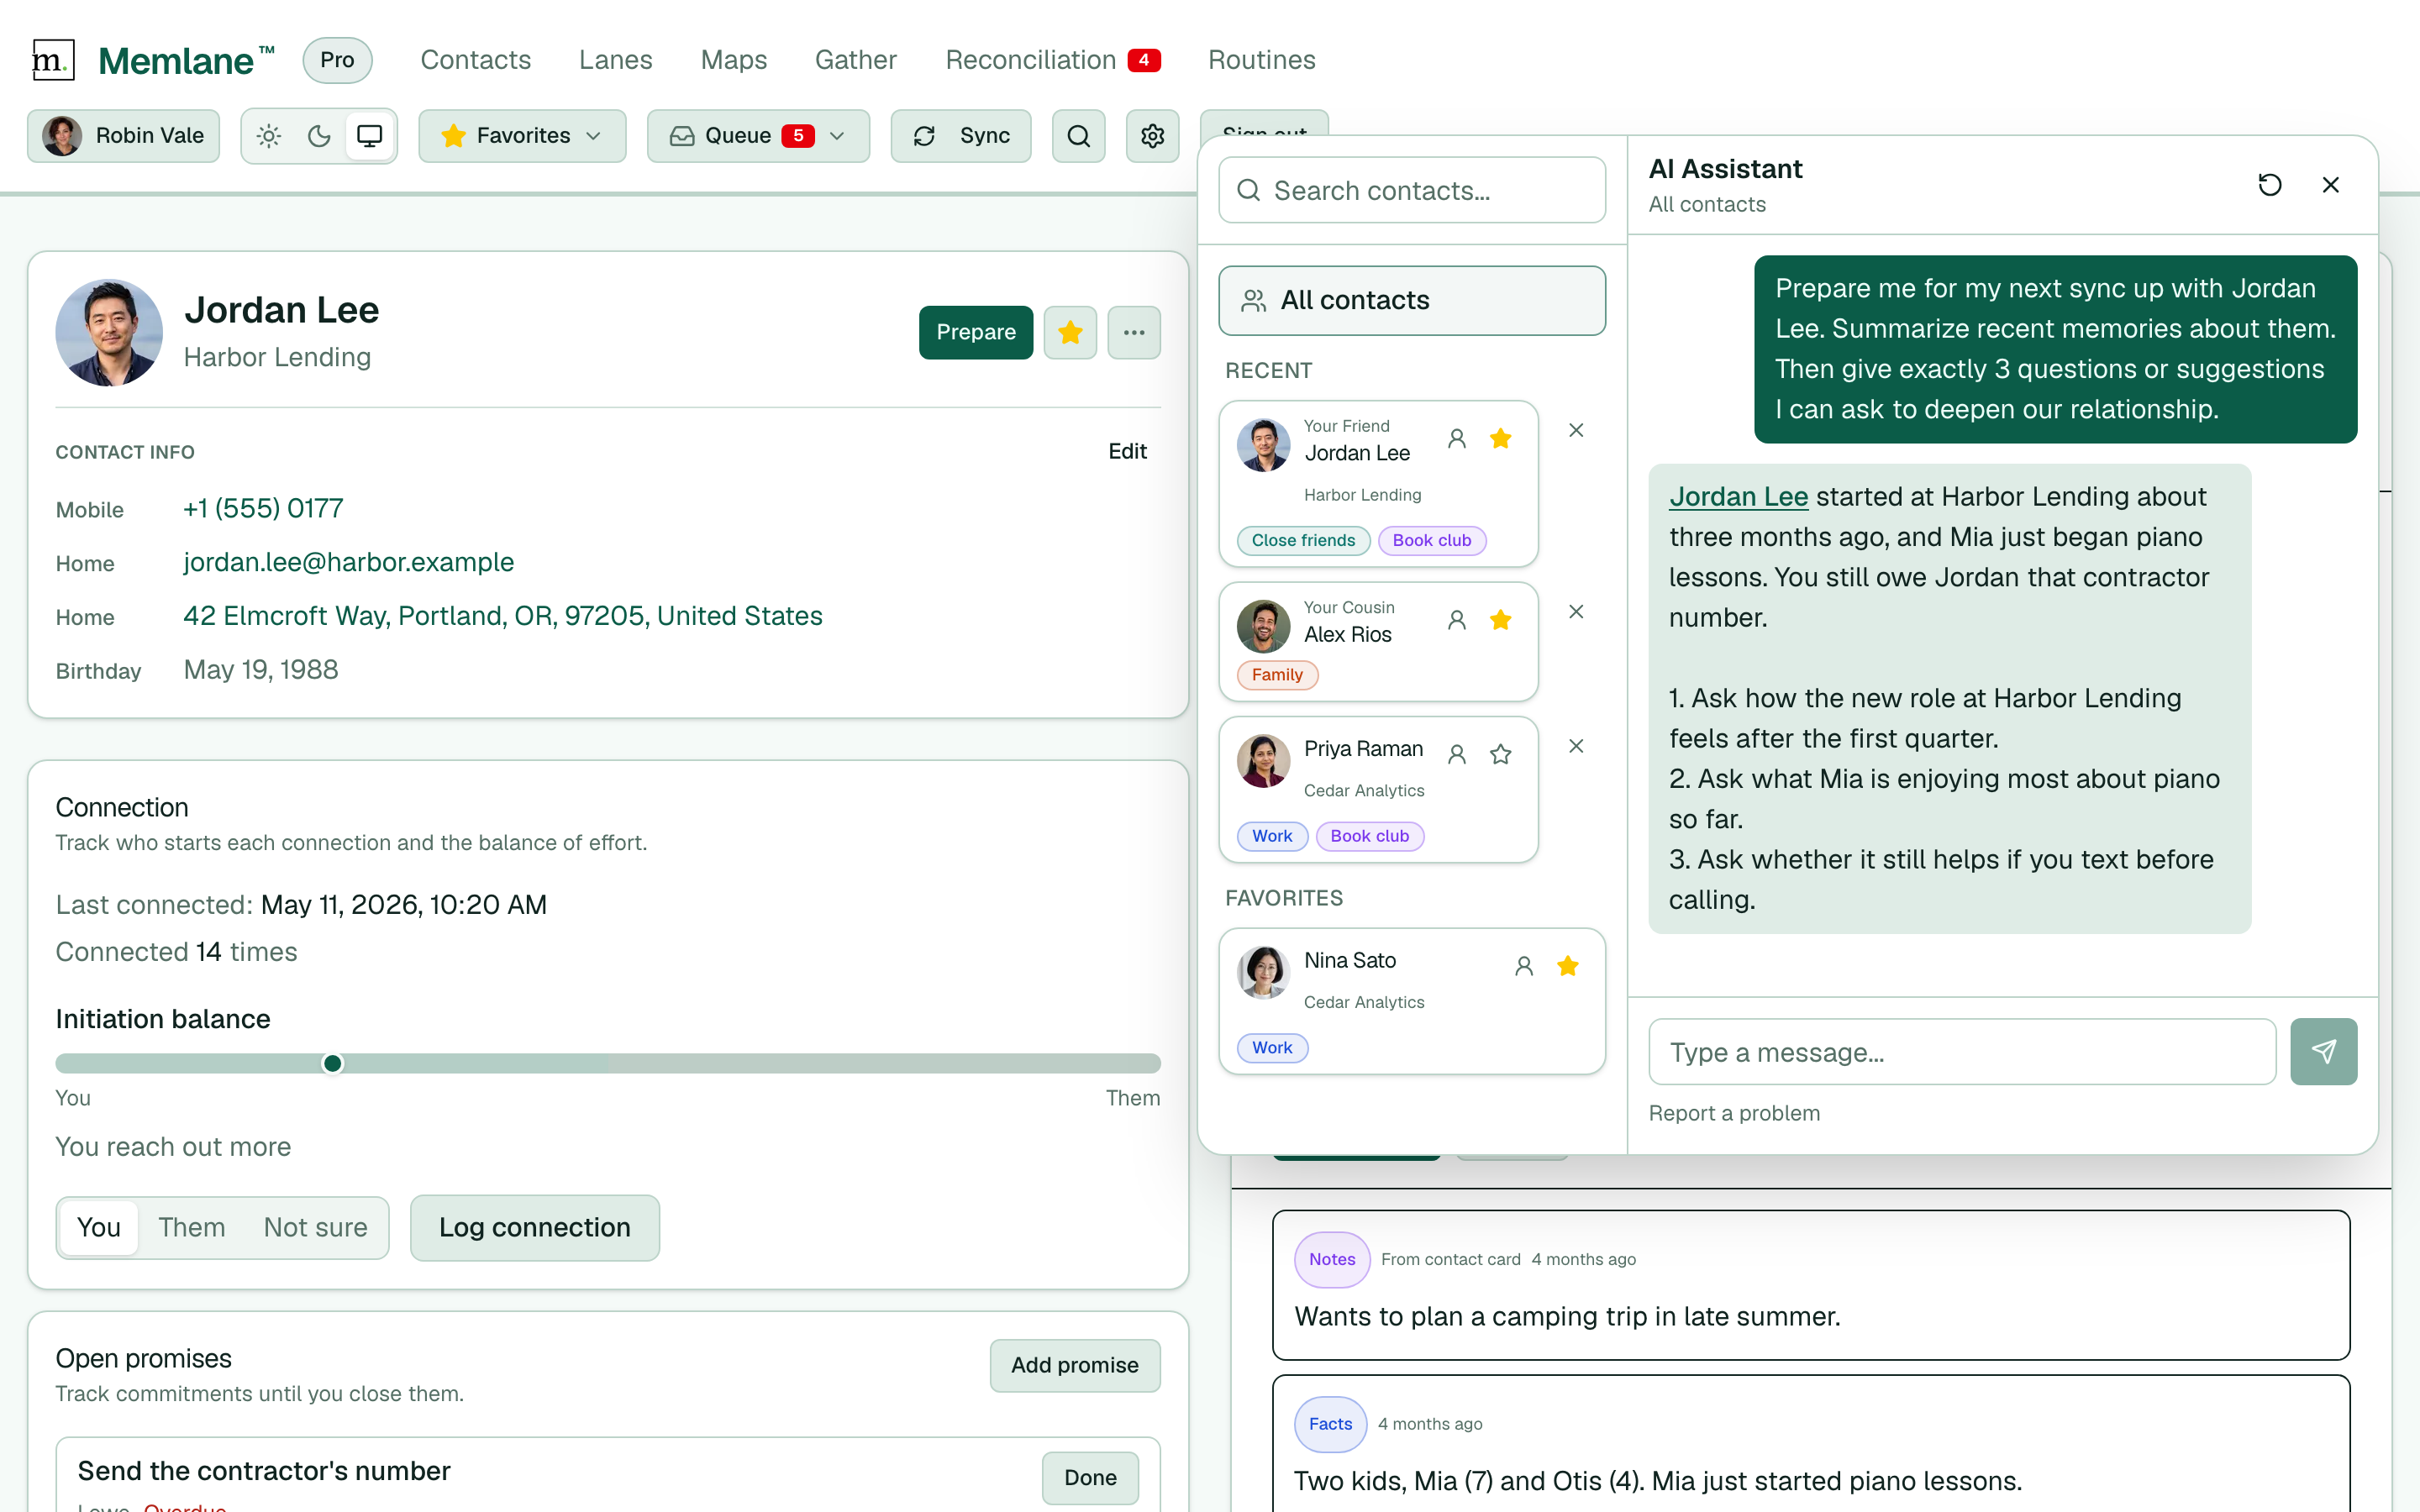The height and width of the screenshot is (1512, 2420).
Task: Click Book club tag on Jordan Lee
Action: tap(1431, 540)
